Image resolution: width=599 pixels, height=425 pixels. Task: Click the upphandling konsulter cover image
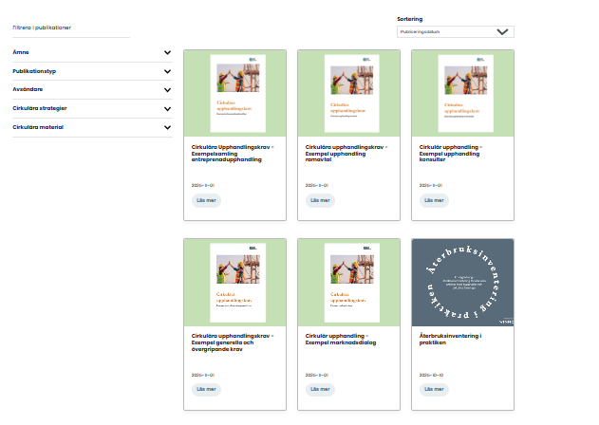click(x=461, y=92)
